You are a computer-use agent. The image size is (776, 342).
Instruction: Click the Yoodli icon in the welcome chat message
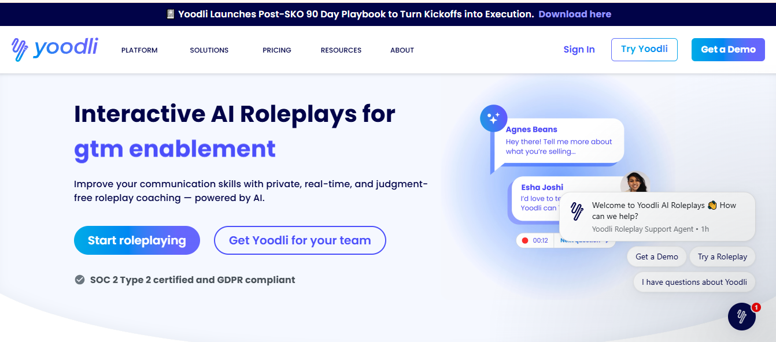pos(577,211)
